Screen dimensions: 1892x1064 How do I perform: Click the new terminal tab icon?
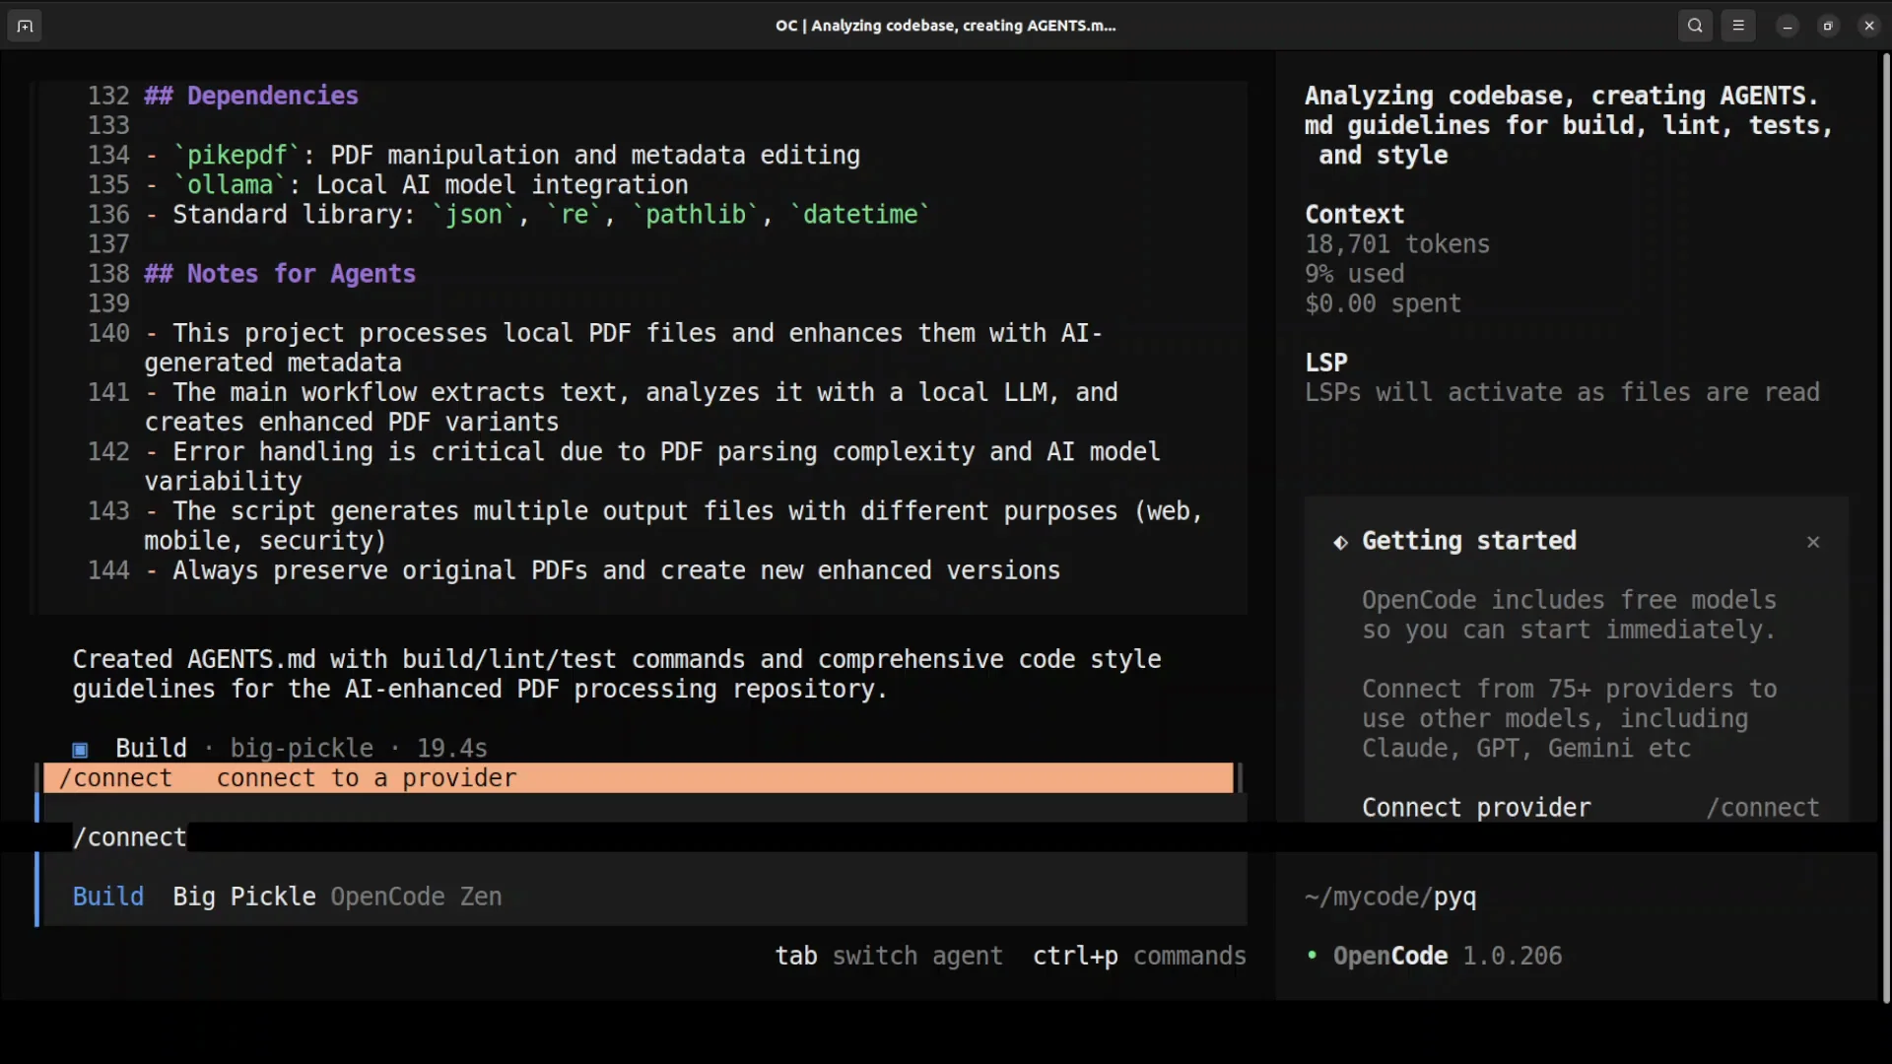[25, 27]
